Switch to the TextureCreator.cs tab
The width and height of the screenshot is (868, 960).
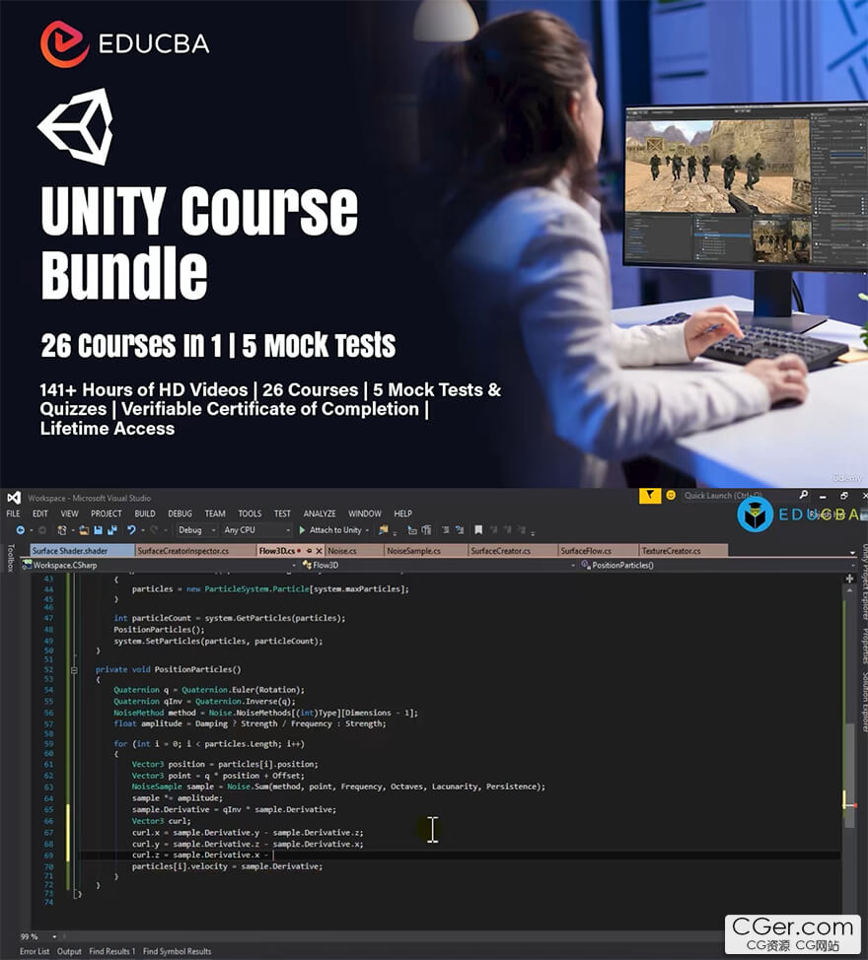coord(683,551)
